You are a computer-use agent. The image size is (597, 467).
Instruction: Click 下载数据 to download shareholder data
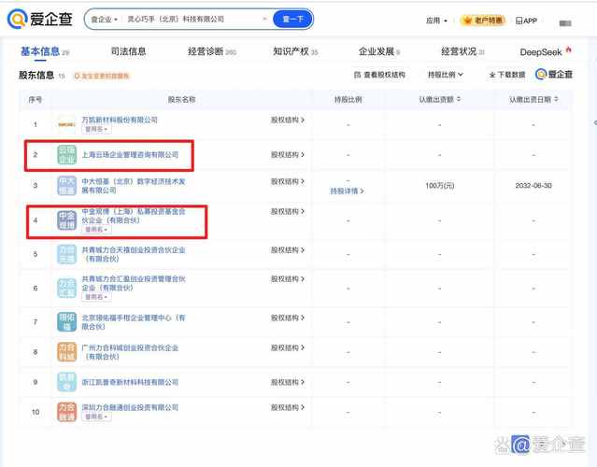(507, 75)
